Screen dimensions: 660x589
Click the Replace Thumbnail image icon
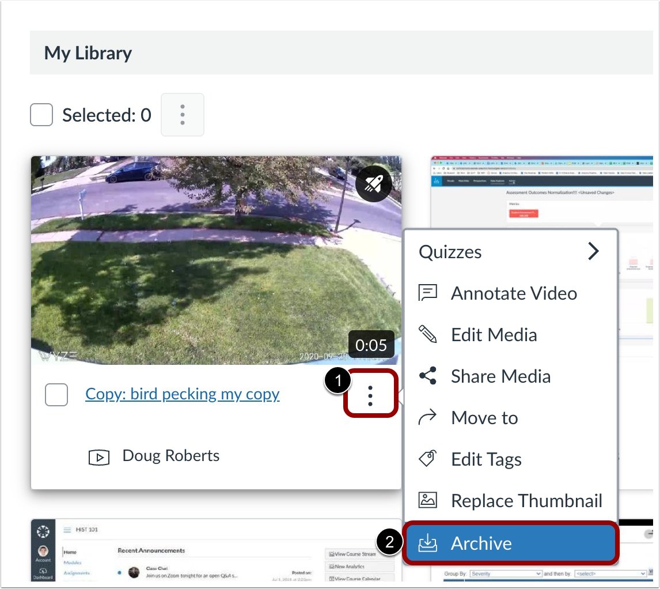pos(427,500)
